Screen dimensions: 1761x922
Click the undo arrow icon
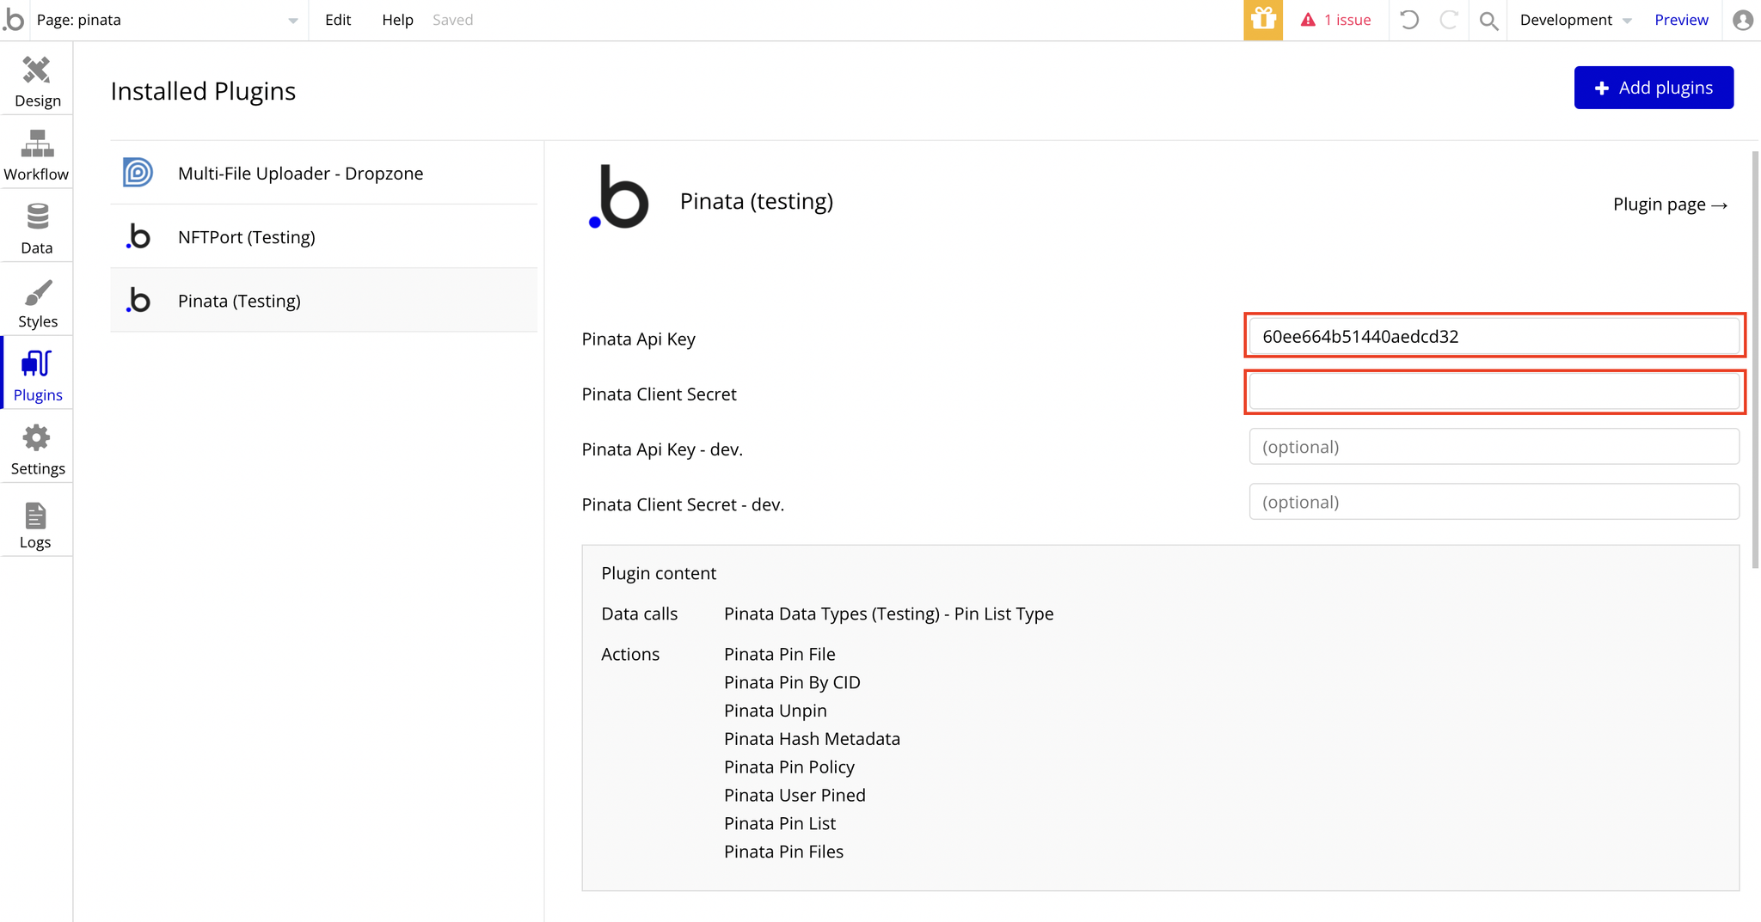(x=1408, y=20)
